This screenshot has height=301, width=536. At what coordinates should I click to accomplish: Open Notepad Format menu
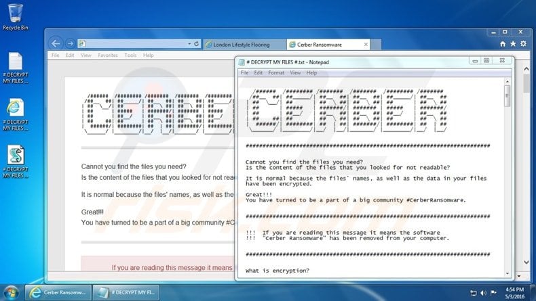tap(276, 72)
